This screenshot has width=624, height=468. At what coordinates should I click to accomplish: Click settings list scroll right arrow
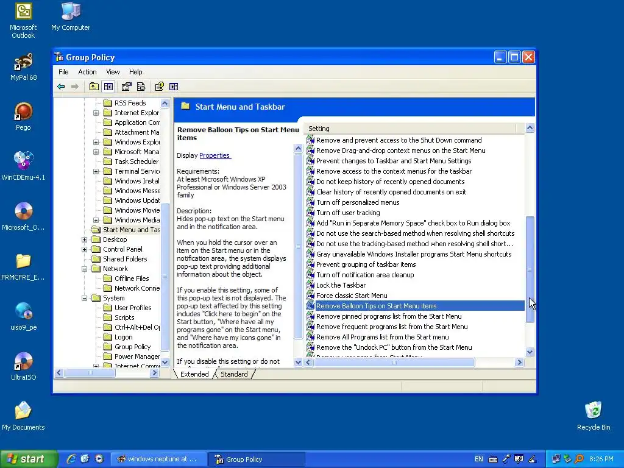point(519,362)
